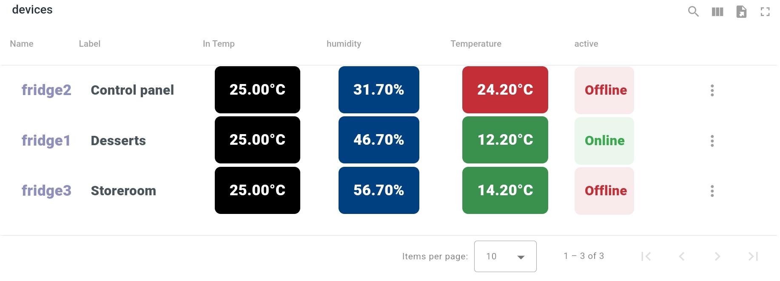
Task: Click the Offline status badge for fridge2
Action: (x=604, y=90)
